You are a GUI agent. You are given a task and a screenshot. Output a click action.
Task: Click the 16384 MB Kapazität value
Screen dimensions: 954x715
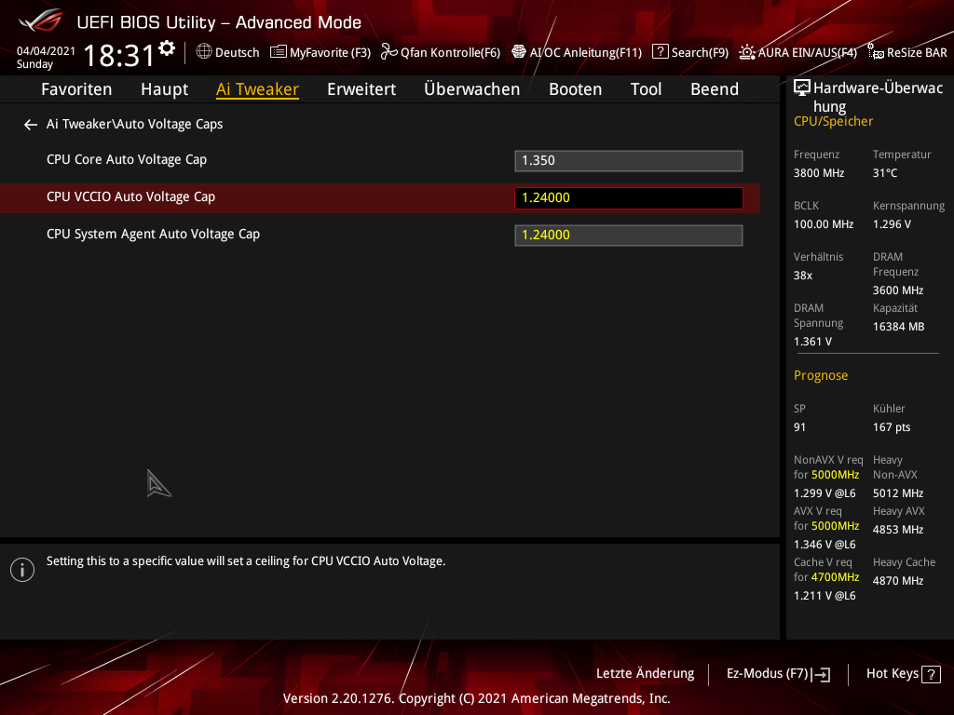pos(899,327)
